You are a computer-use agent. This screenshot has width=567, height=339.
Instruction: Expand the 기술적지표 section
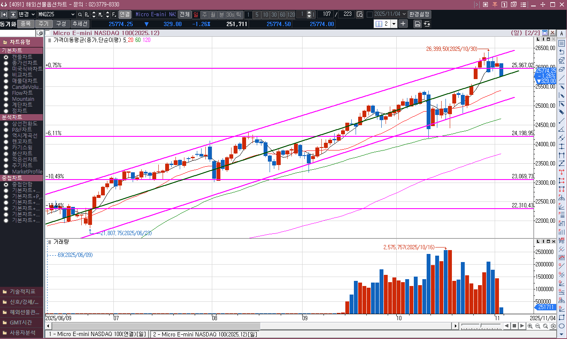point(22,292)
